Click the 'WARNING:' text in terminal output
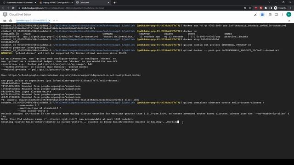The image size is (294, 165). pos(7,53)
